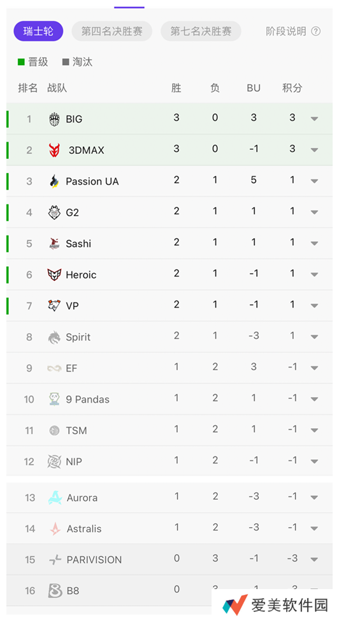This screenshot has width=339, height=621.
Task: Open the question mark help icon
Action: (315, 31)
